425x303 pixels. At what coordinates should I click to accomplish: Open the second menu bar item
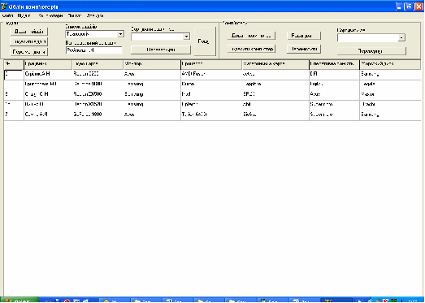(24, 15)
